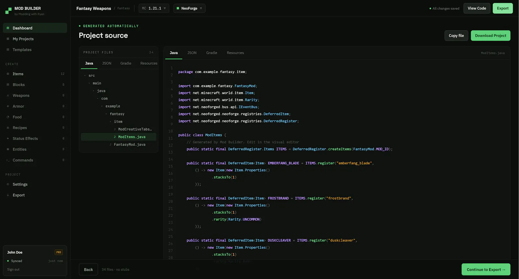This screenshot has height=279, width=519.
Task: Click the FROSTBRAND declaration code line
Action: pyautogui.click(x=270, y=198)
